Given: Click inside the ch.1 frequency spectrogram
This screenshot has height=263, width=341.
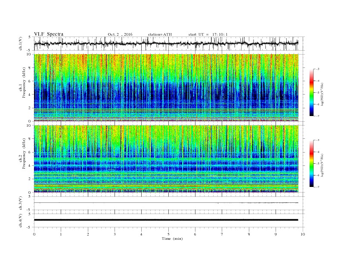Looking at the screenshot, I should [x=166, y=88].
